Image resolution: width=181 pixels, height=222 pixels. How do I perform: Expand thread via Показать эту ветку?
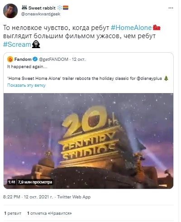click(26, 85)
